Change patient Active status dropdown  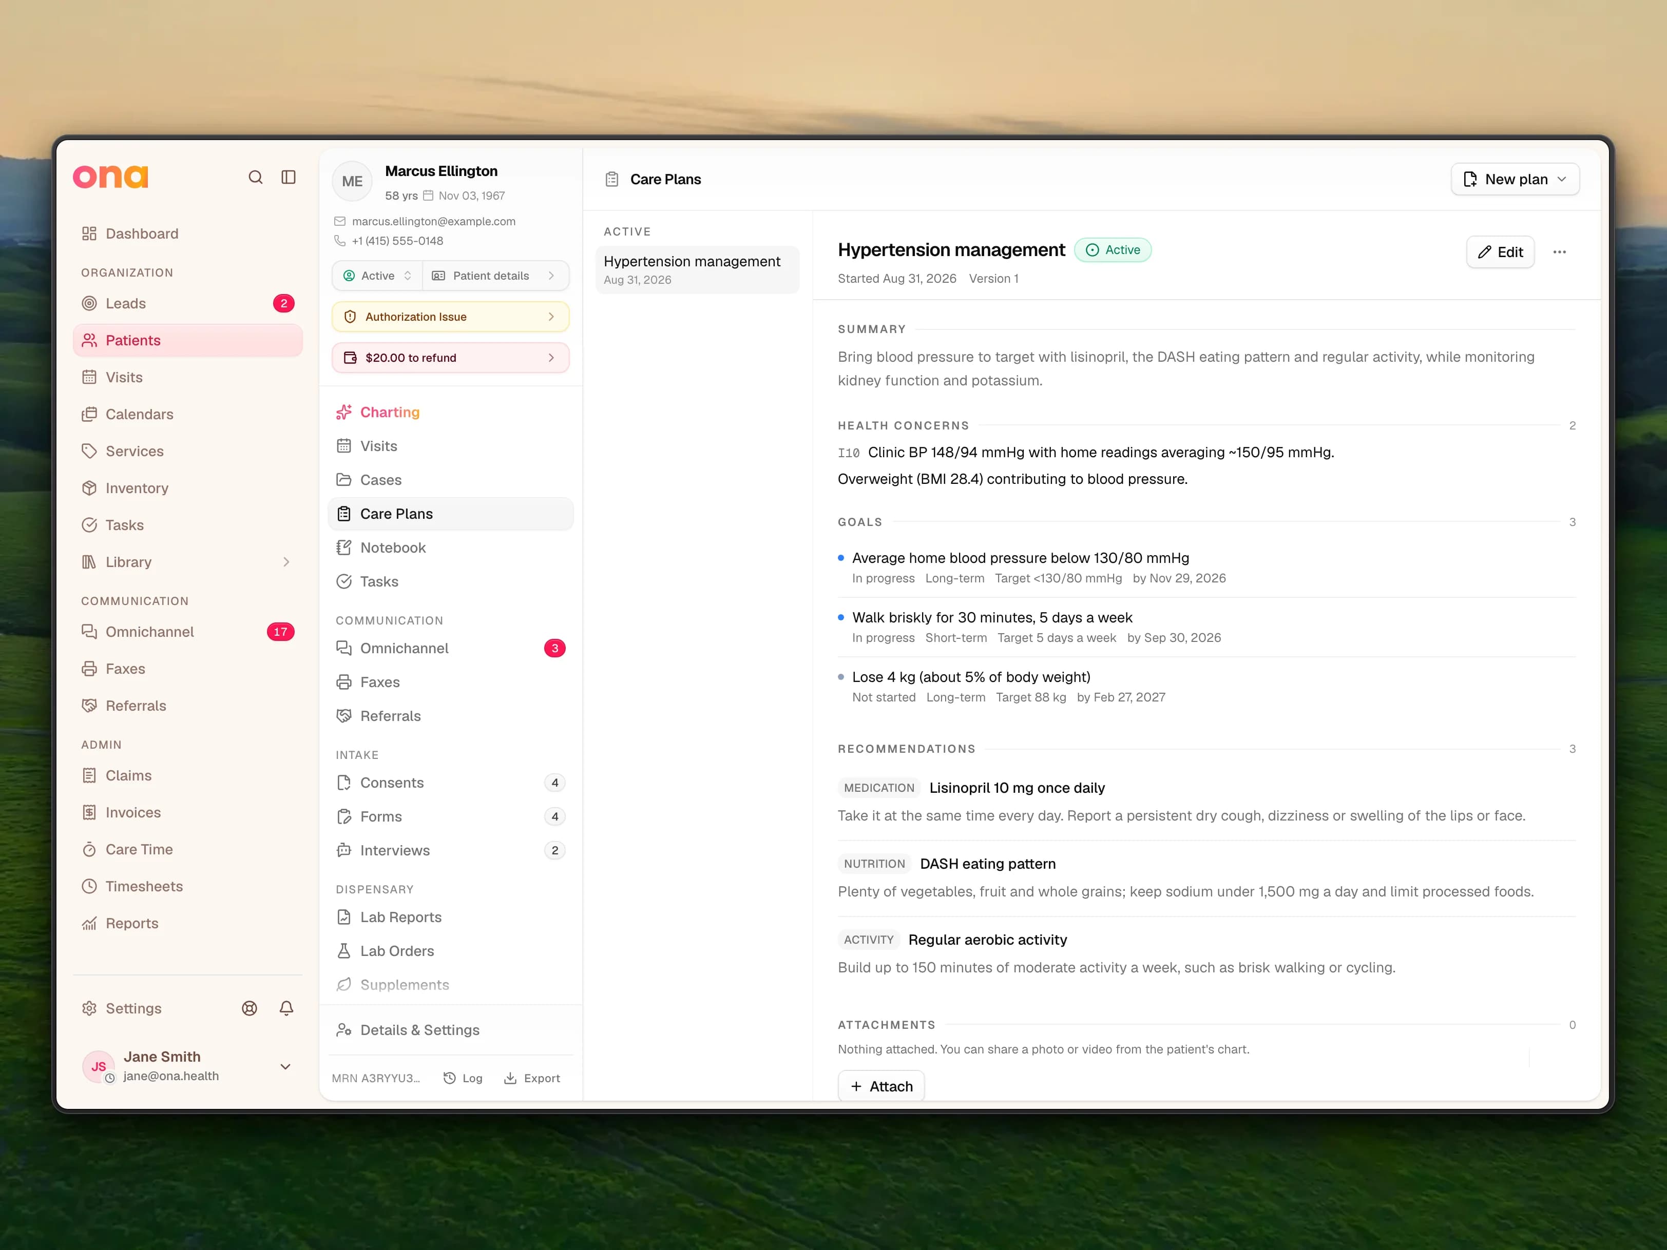point(377,276)
